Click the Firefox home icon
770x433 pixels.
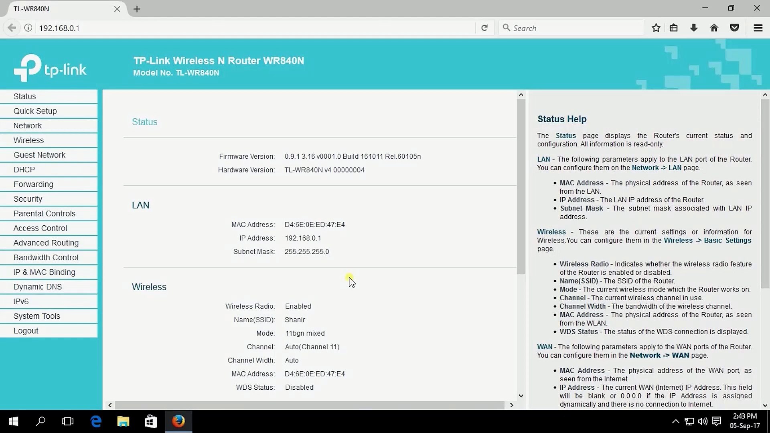pos(714,28)
